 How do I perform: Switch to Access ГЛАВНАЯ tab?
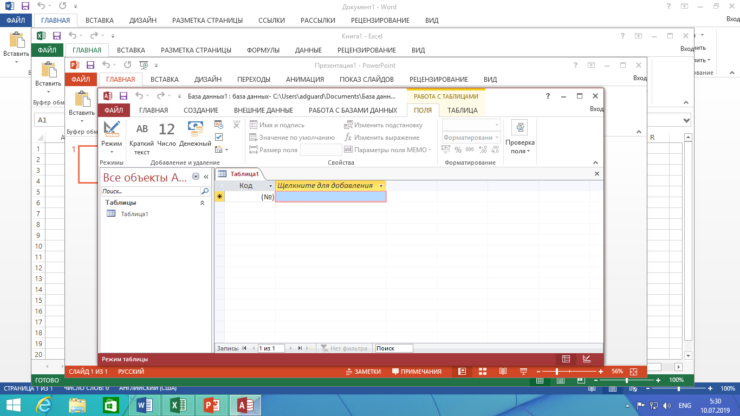coord(153,110)
